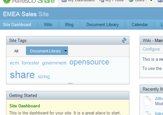Open the Calendar tab
This screenshot has width=163, height=115.
[x=140, y=24]
